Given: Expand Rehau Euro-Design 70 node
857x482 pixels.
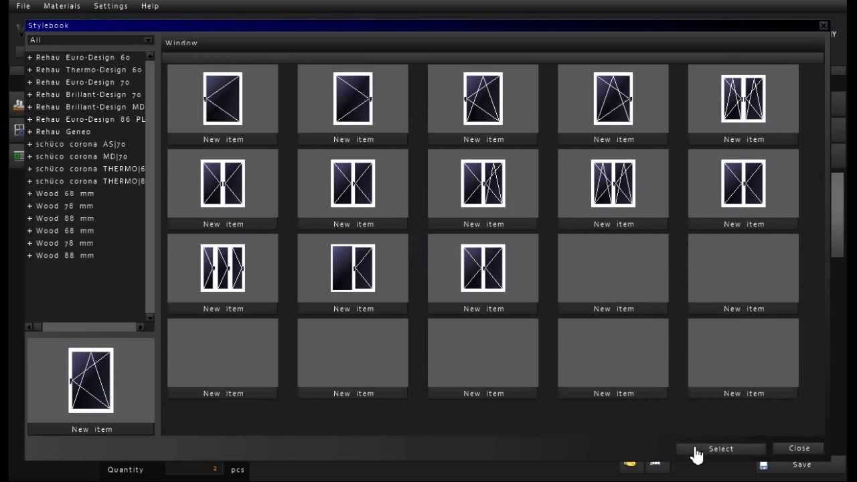Looking at the screenshot, I should (30, 82).
